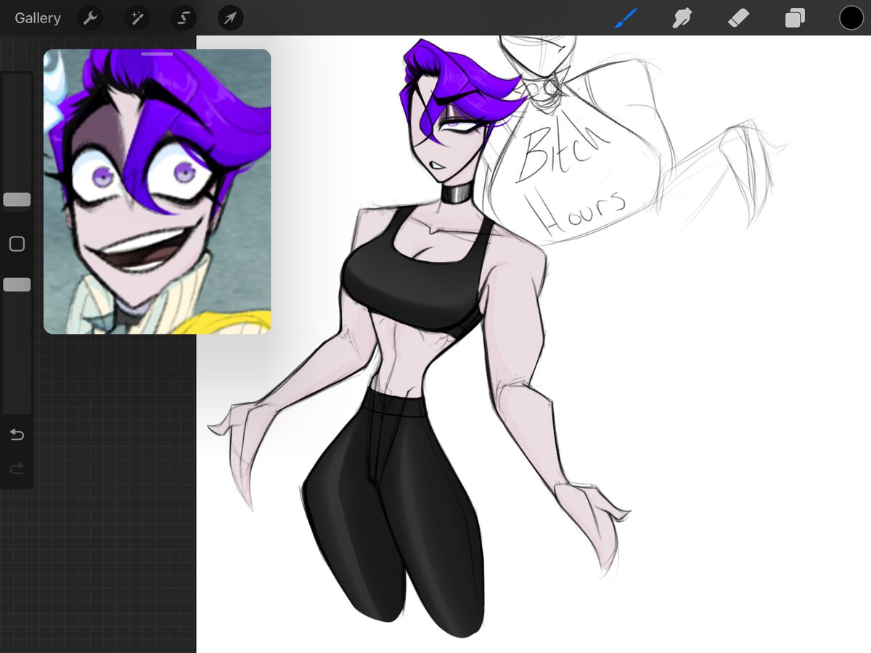Select the Transform arrow tool
The height and width of the screenshot is (653, 871).
coord(229,17)
